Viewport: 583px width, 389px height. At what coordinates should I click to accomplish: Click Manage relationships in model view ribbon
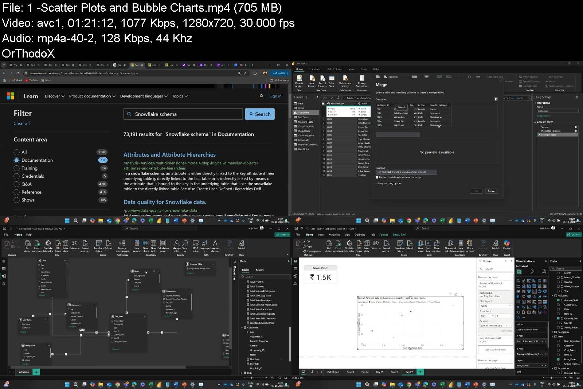122,247
